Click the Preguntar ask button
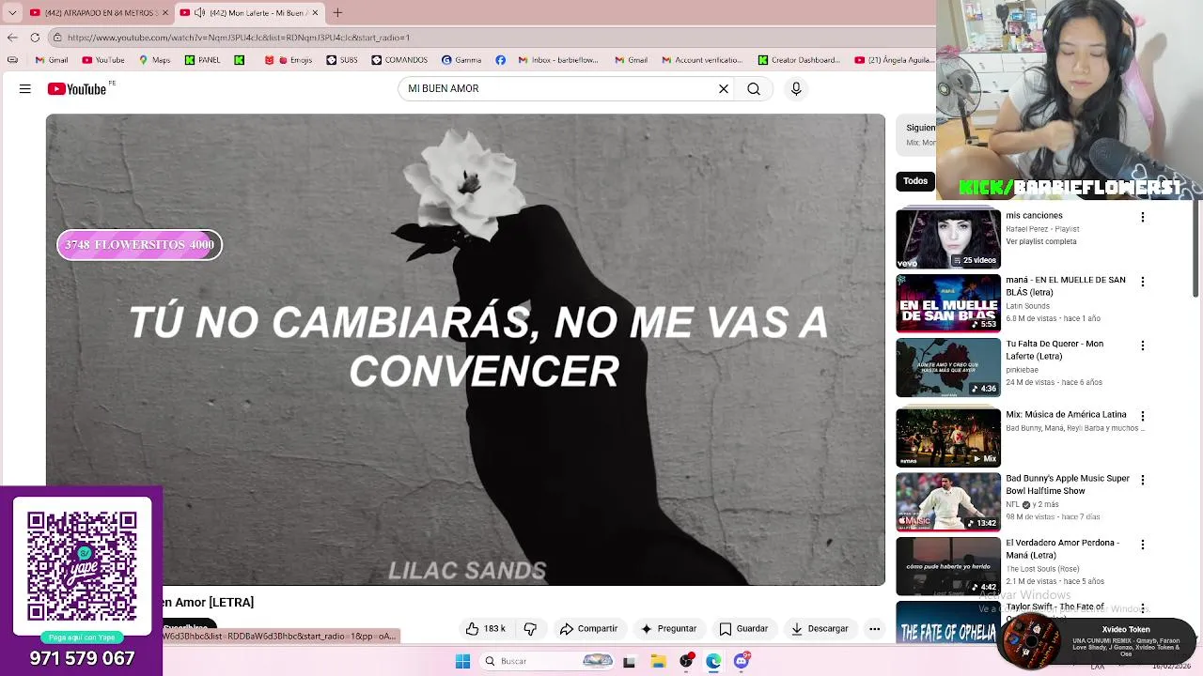 click(x=668, y=629)
